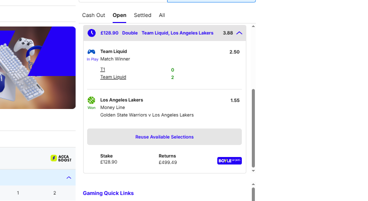Click the 'Los Angeles Lakers' selection name

tap(122, 100)
